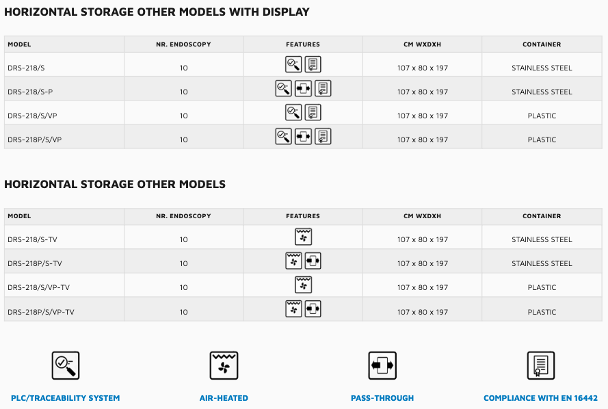Click the EN 16442 compliance icon in DRS-218/S row
Image resolution: width=608 pixels, height=409 pixels.
click(313, 64)
